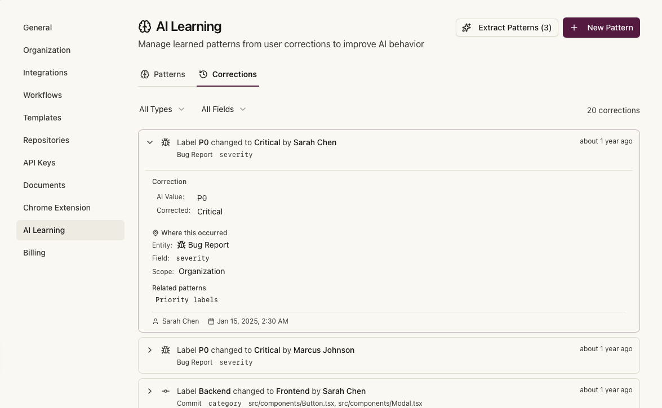Click the Priority labels related pattern chip
This screenshot has width=662, height=408.
pyautogui.click(x=186, y=299)
